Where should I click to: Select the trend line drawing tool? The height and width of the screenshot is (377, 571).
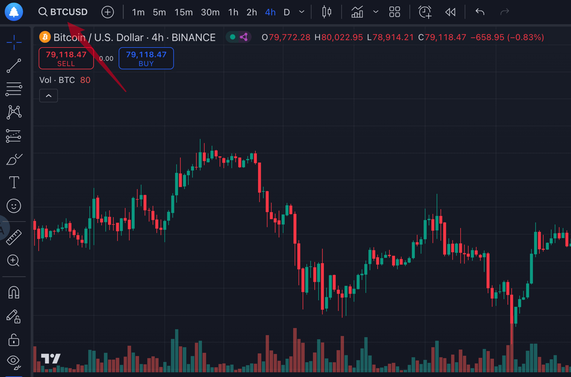(14, 66)
